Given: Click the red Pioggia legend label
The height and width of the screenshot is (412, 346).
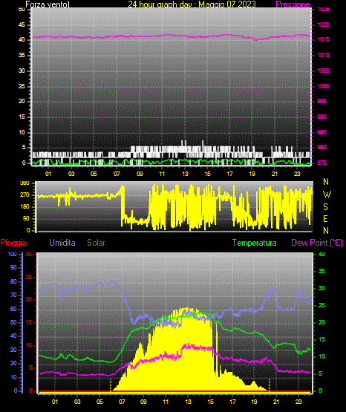Looking at the screenshot, I should click(13, 243).
